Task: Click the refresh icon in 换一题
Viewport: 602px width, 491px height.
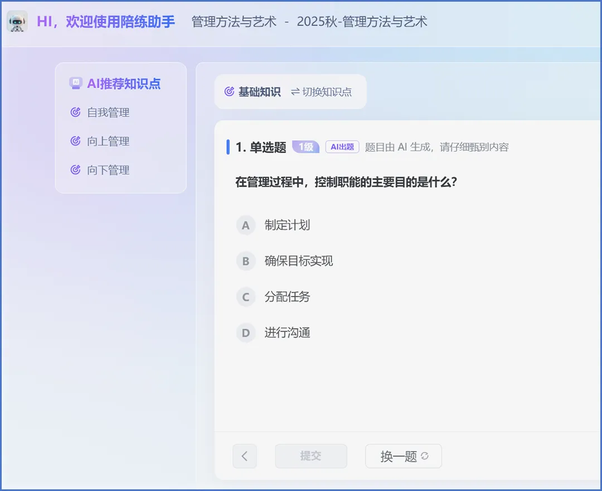Action: pos(425,456)
